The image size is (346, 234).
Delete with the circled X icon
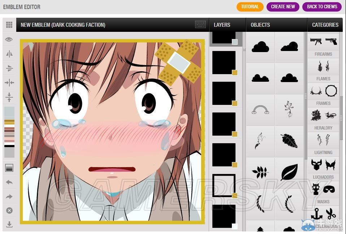pos(9,210)
